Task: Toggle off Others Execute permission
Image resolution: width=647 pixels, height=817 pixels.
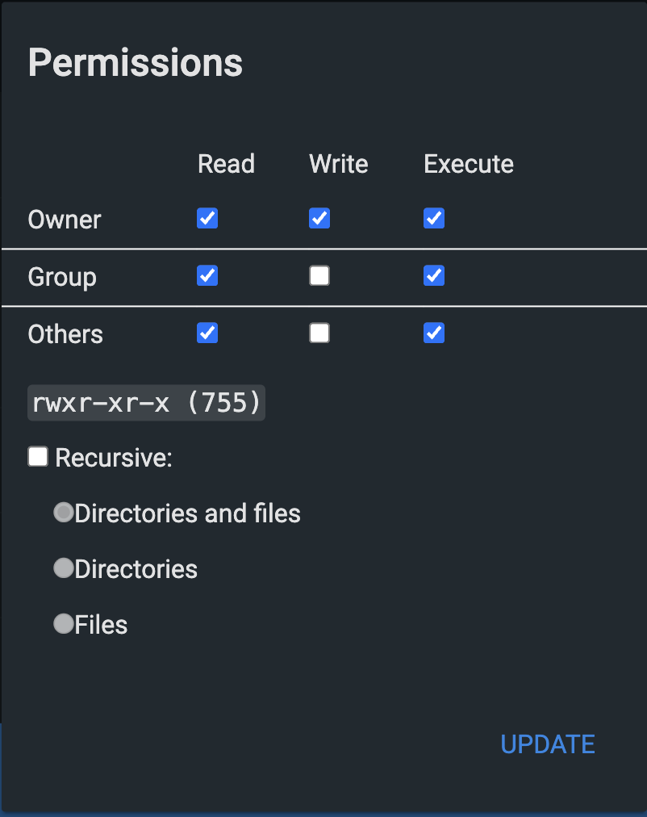Action: pos(434,333)
